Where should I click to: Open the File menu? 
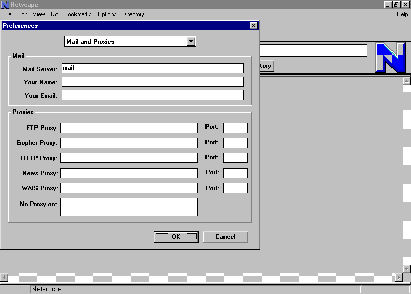point(7,14)
